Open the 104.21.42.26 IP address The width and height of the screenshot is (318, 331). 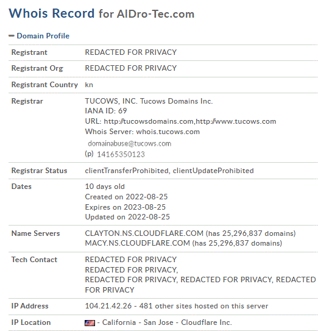click(x=108, y=306)
